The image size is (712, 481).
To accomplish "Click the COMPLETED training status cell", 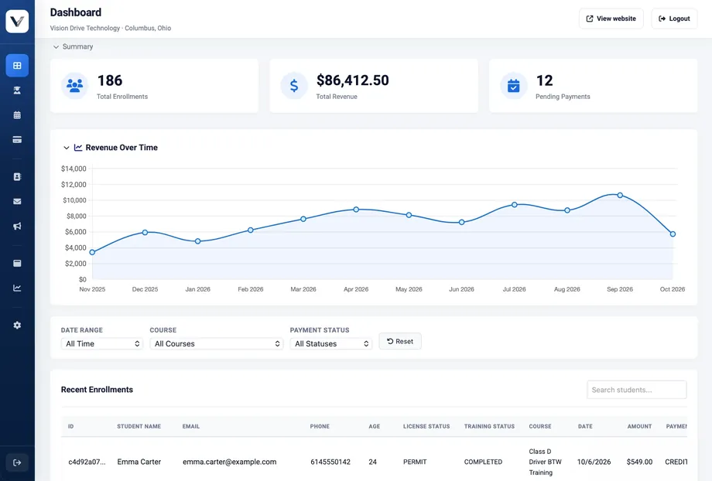I will pyautogui.click(x=483, y=462).
